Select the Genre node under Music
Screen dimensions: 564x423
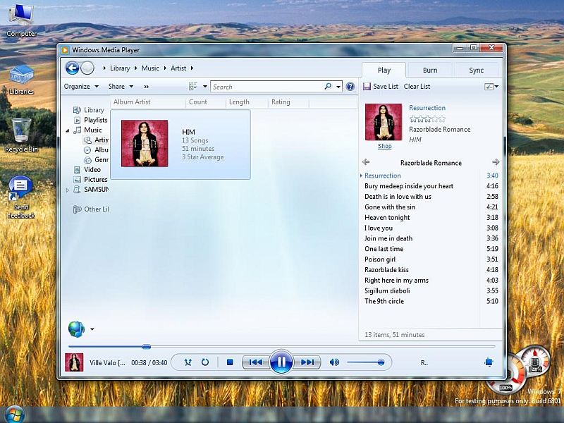(x=96, y=160)
